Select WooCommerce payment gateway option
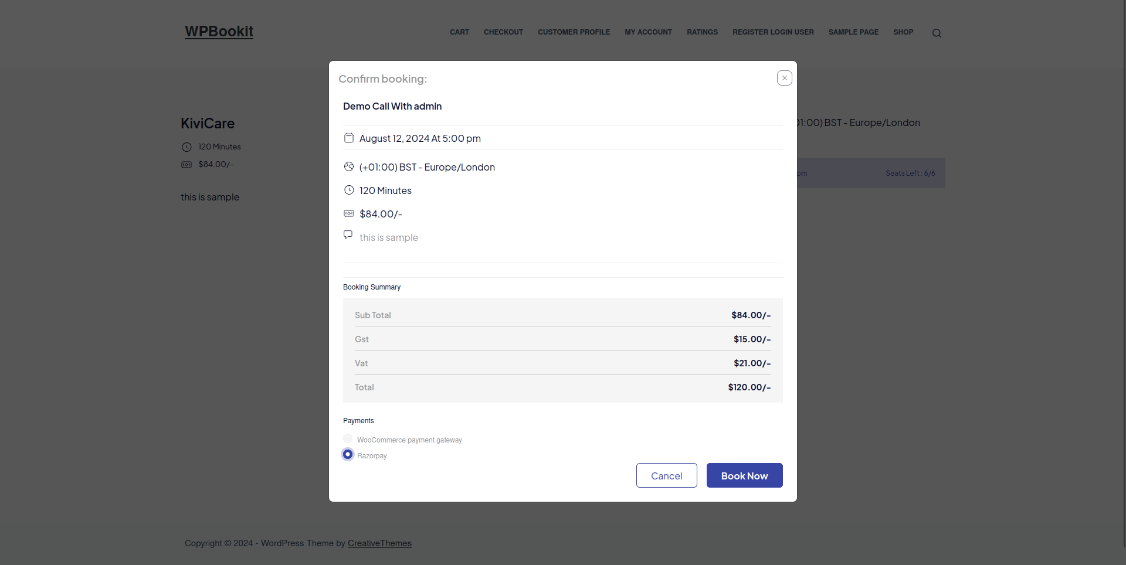1126x565 pixels. (x=348, y=438)
